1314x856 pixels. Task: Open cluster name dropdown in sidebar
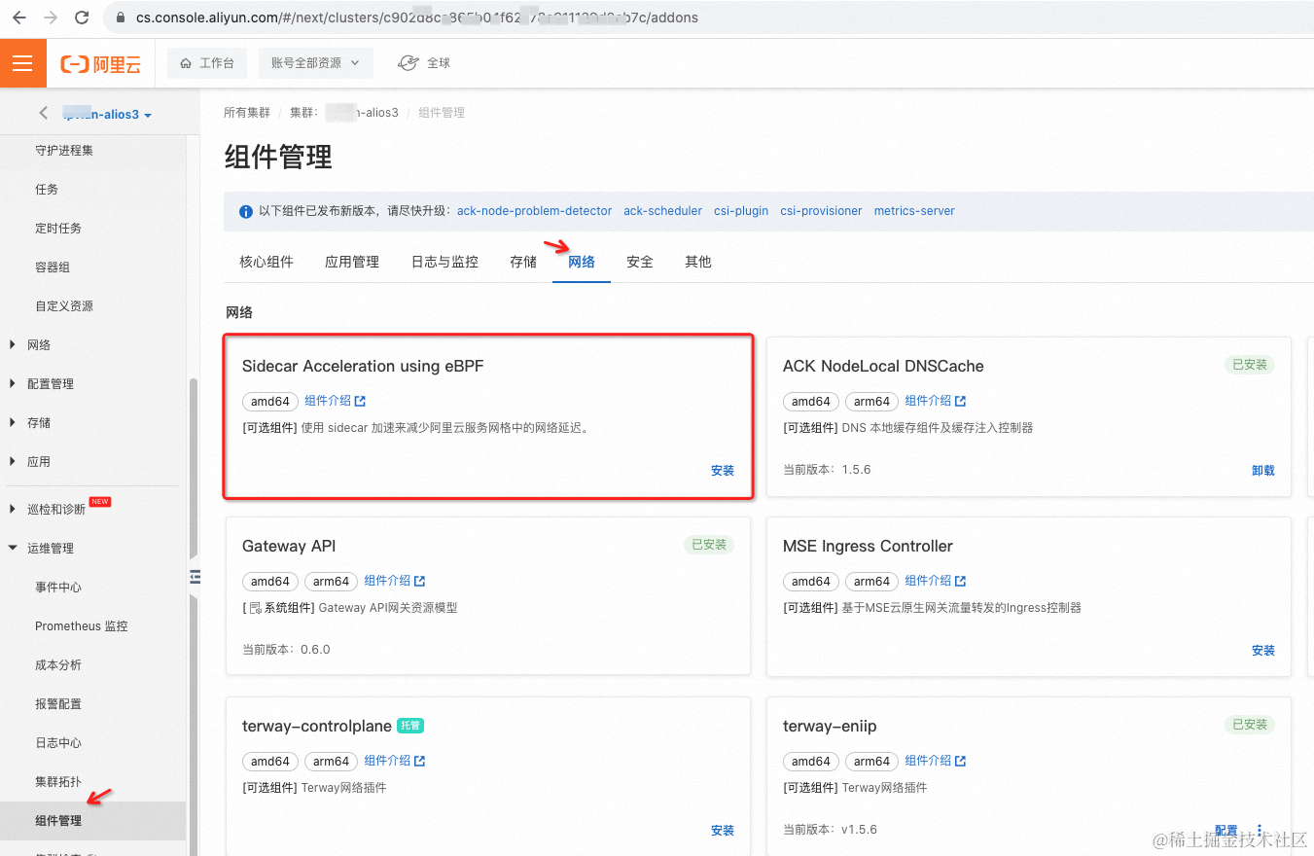(108, 115)
